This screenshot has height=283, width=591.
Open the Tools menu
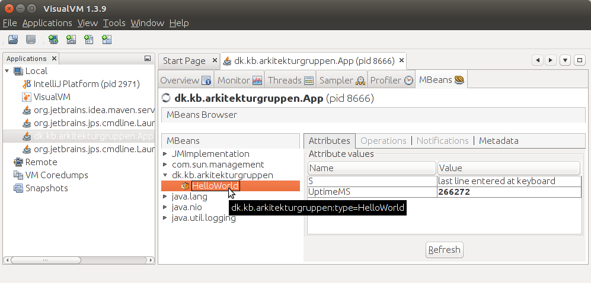point(114,23)
